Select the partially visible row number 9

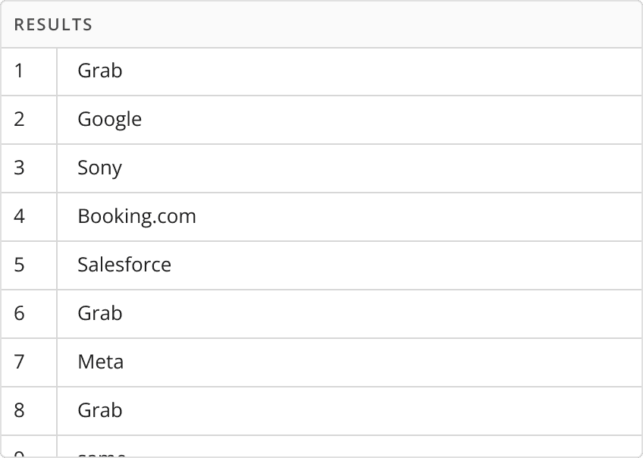(29, 446)
